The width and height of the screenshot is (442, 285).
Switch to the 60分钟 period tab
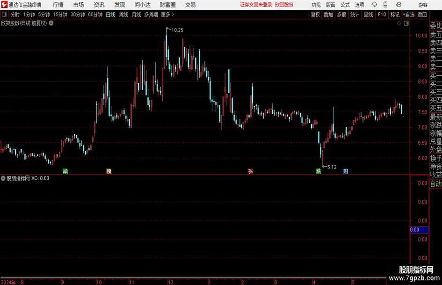pos(95,15)
